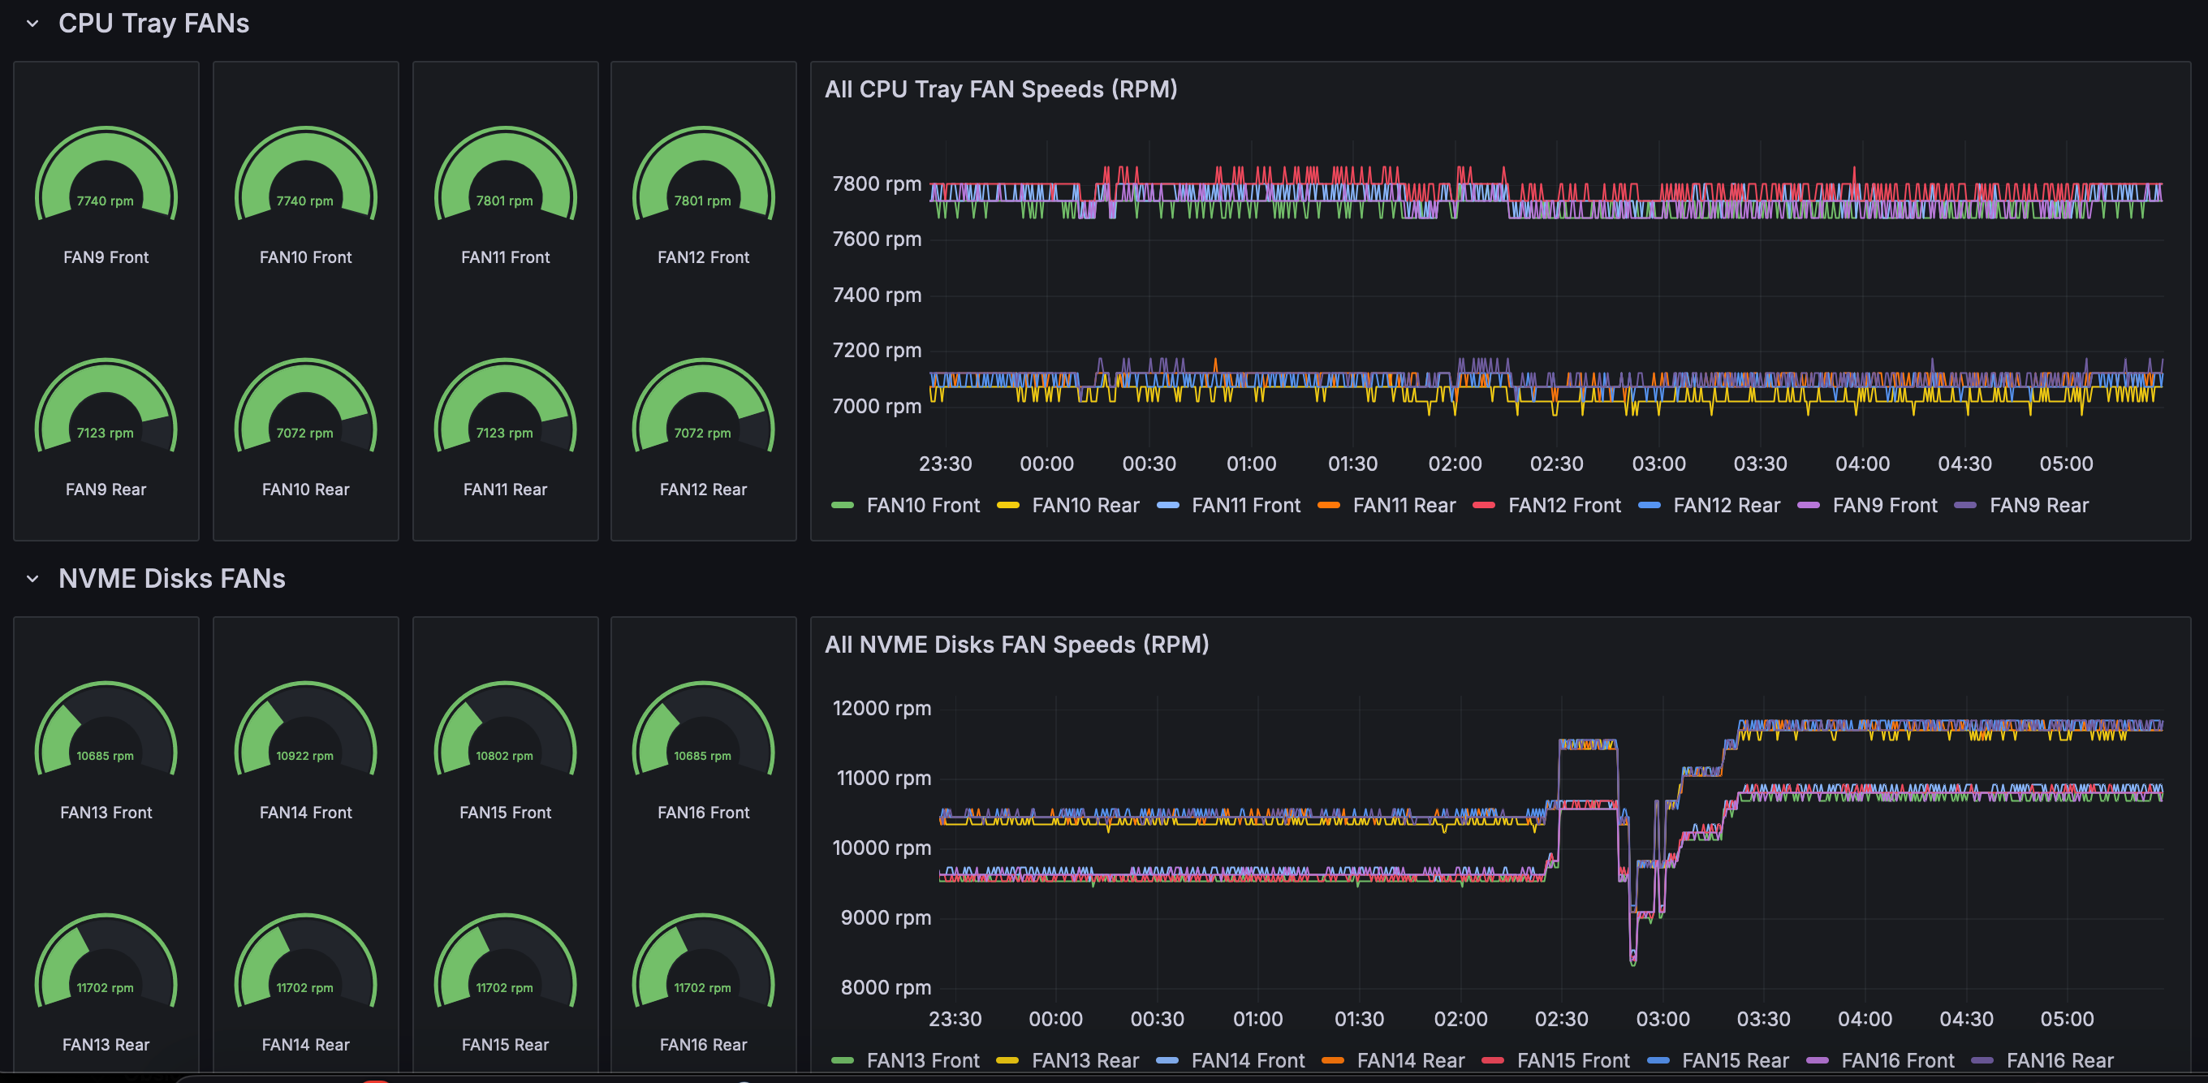Click the 02:30 time label in NVME chart
The width and height of the screenshot is (2208, 1083).
(1561, 1020)
